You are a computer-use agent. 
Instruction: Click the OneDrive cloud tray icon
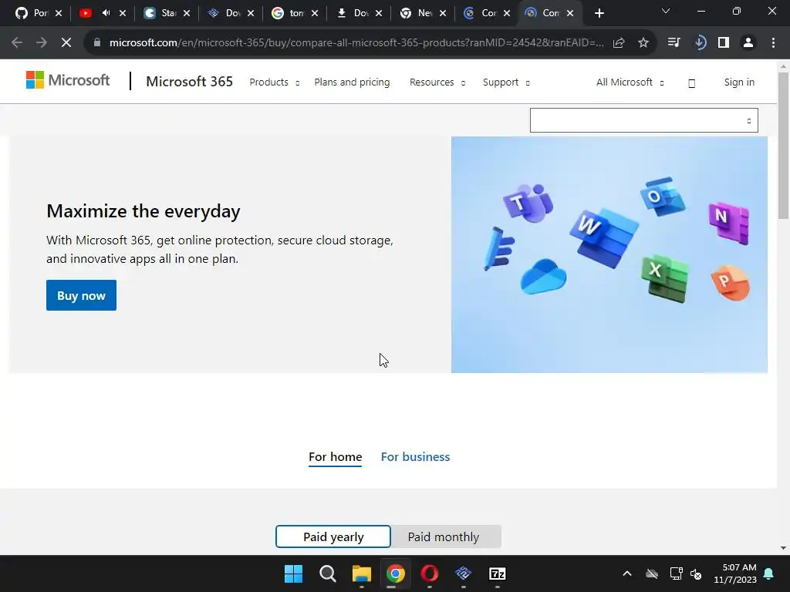652,573
